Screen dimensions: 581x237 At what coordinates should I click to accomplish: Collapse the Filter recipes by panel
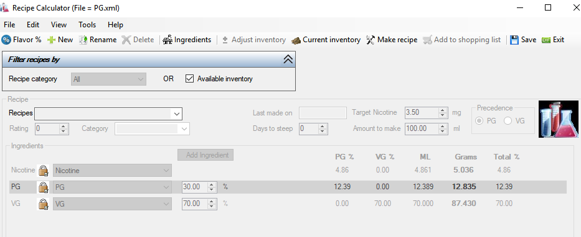pyautogui.click(x=288, y=60)
